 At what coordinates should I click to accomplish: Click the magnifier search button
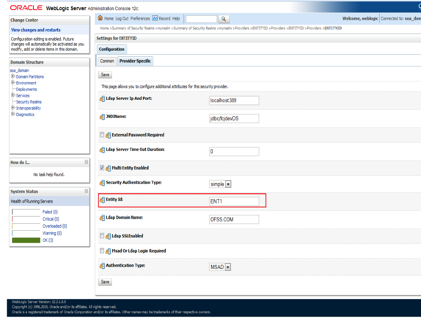[x=224, y=19]
